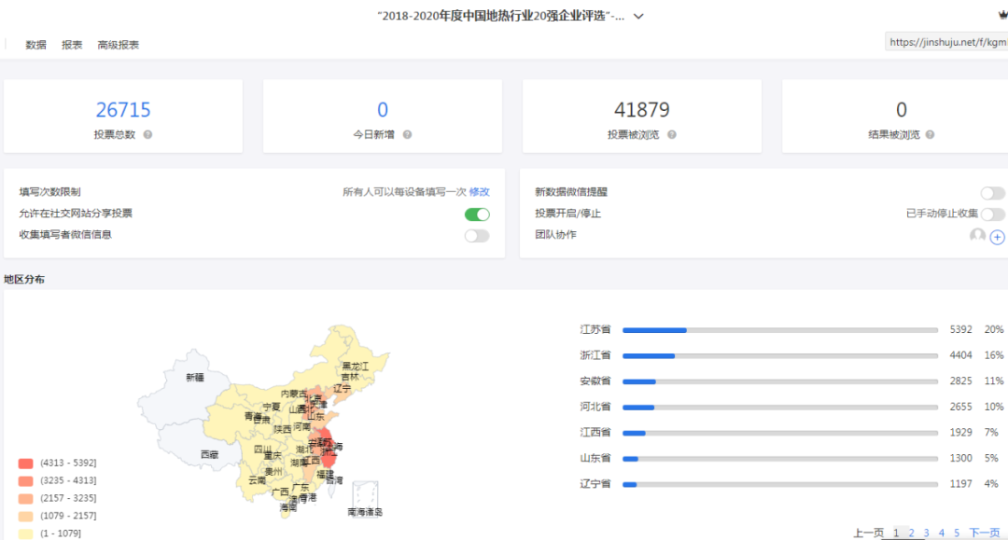Open the 投票被浏览 help tooltip icon

pos(674,134)
